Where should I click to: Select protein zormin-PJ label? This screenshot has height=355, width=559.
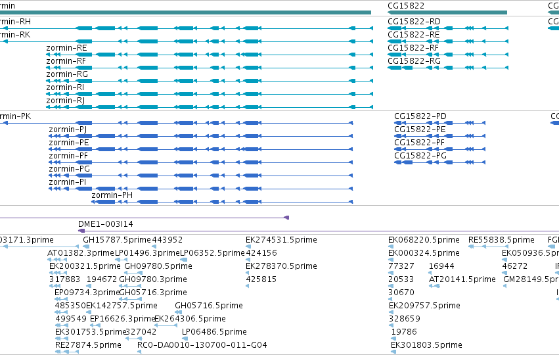68,130
